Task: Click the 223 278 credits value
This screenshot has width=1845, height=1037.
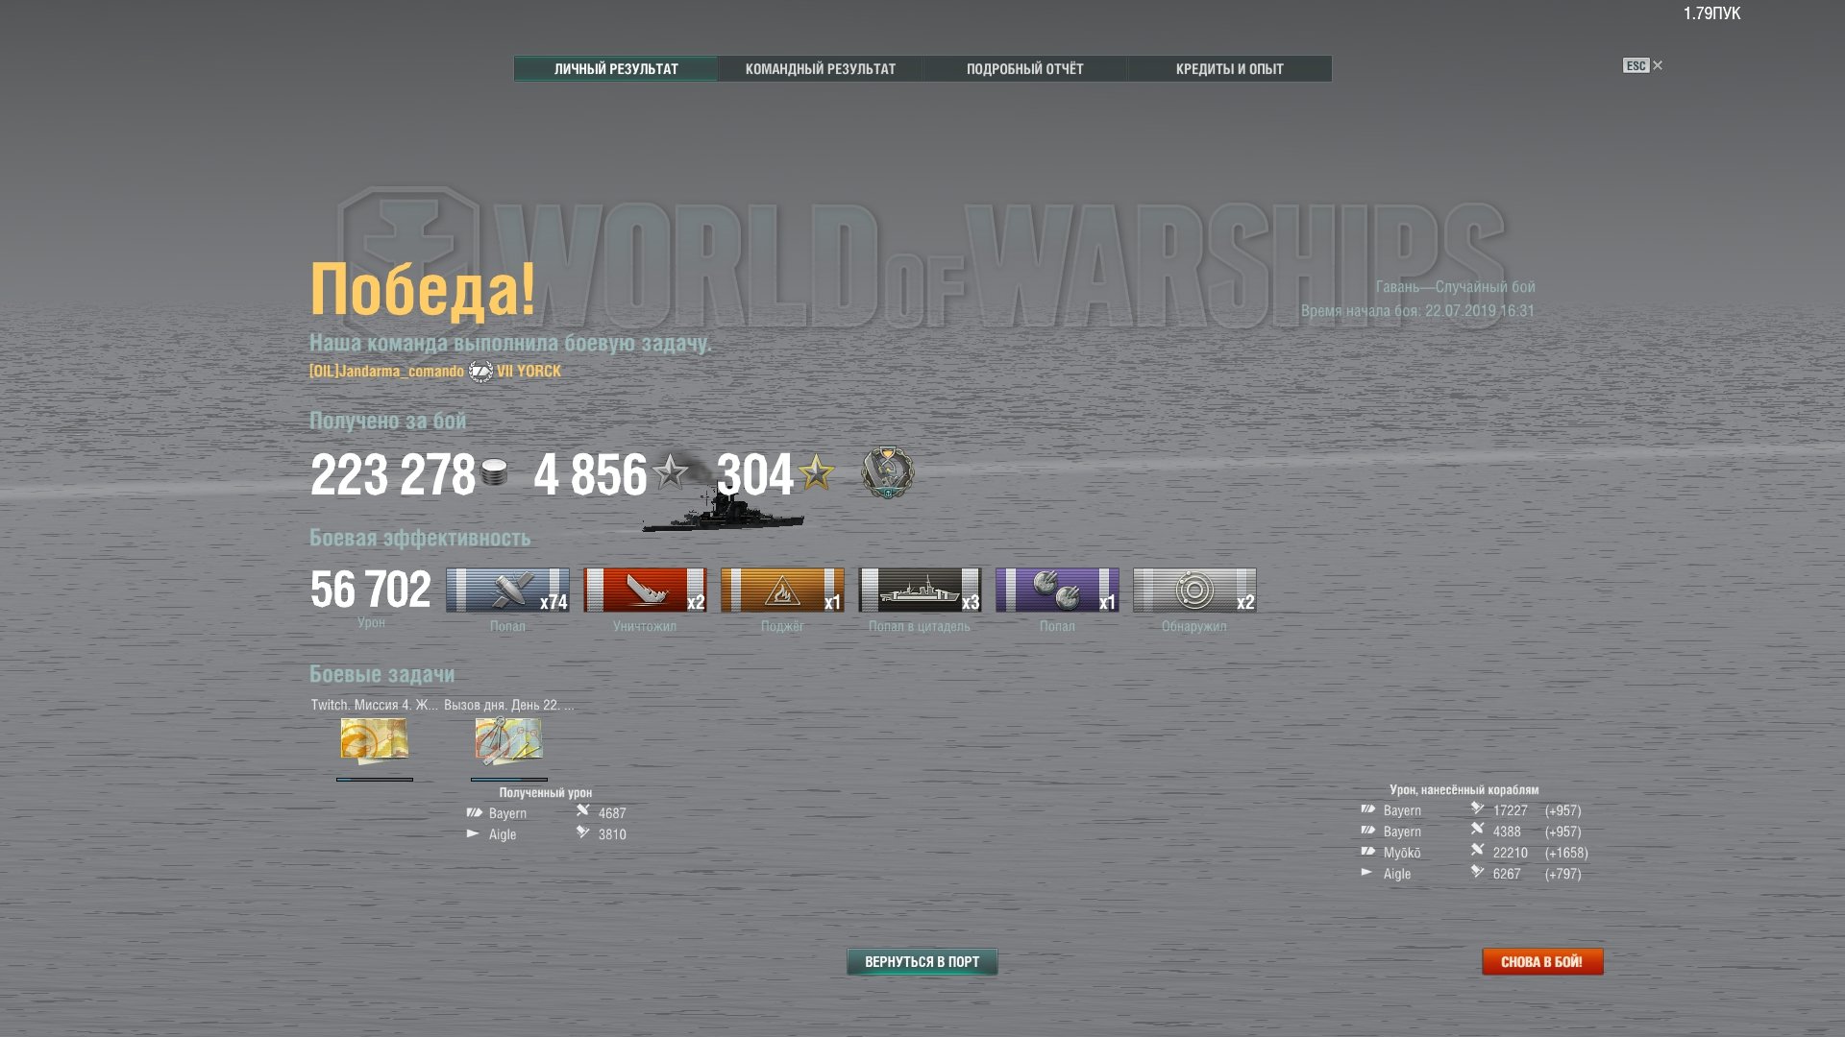Action: pyautogui.click(x=392, y=474)
